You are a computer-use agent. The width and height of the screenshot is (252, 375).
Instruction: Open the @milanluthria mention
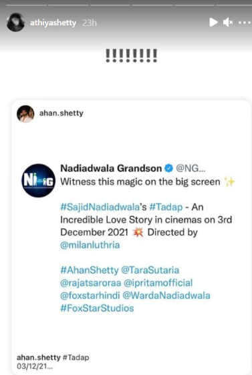tap(90, 245)
